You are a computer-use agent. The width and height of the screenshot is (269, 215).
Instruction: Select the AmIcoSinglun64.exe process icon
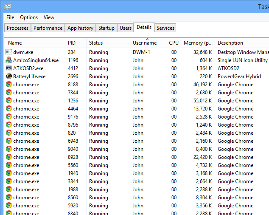coord(9,60)
